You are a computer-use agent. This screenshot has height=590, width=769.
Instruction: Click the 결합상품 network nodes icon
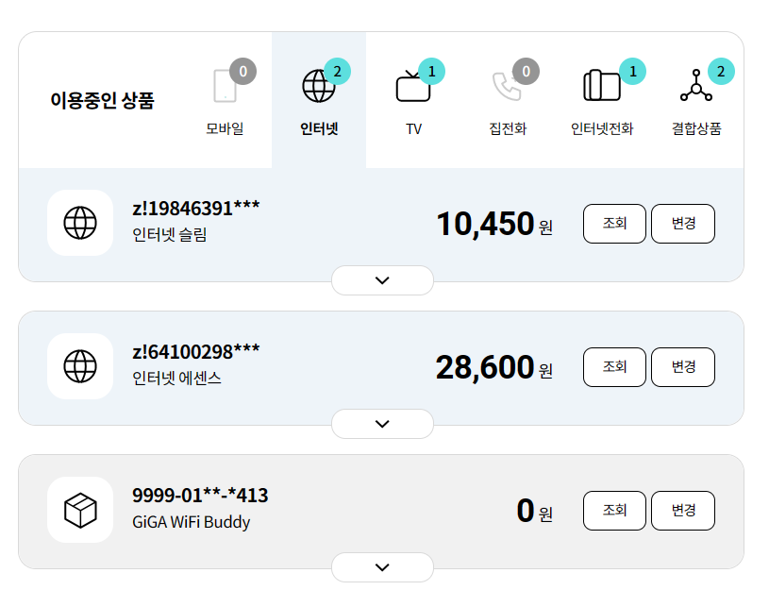pos(695,86)
